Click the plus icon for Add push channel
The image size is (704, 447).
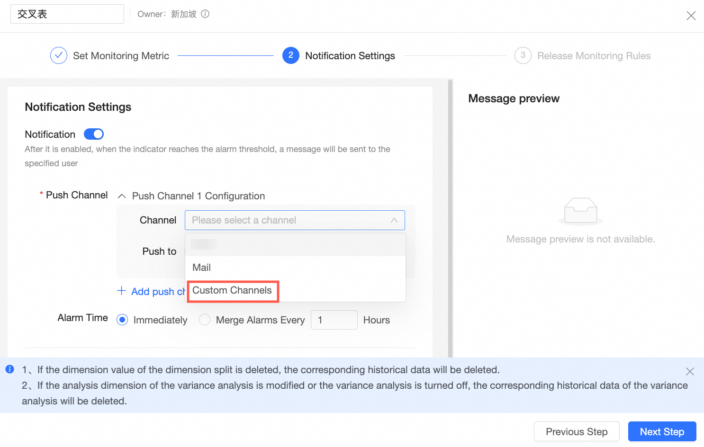click(122, 291)
